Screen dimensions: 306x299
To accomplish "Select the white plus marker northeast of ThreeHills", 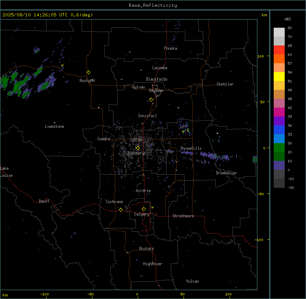I will pyautogui.click(x=217, y=133).
